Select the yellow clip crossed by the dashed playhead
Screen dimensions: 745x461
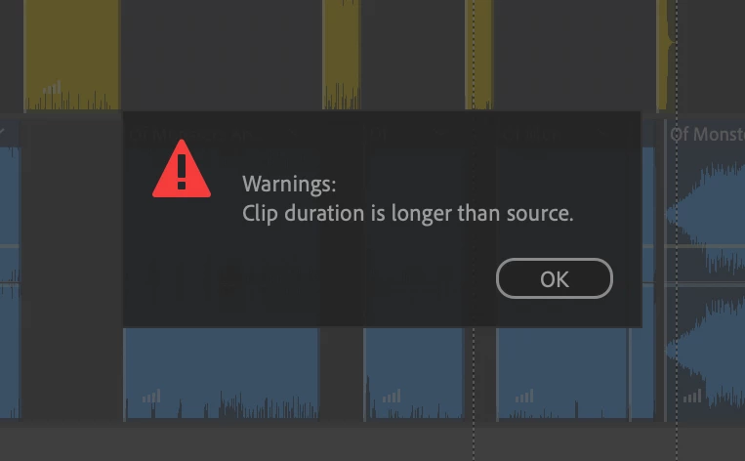478,55
